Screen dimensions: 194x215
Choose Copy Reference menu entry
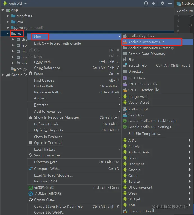point(74,68)
